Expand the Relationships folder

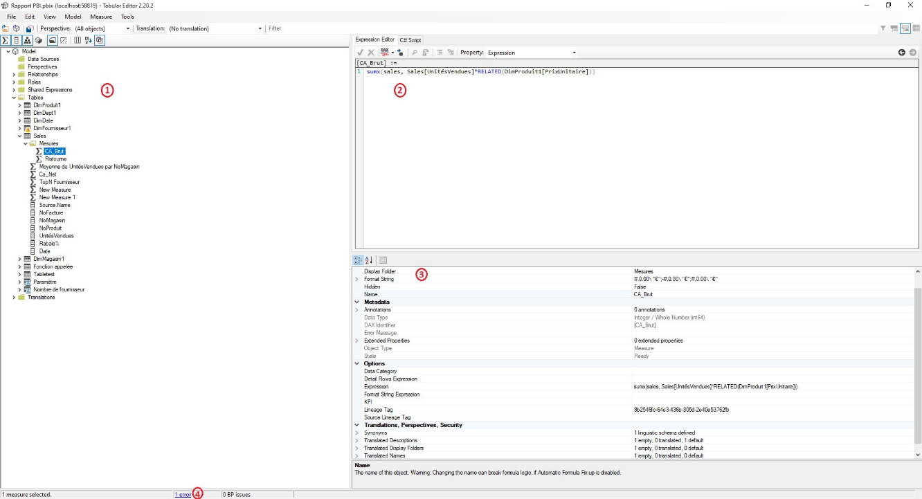[14, 74]
